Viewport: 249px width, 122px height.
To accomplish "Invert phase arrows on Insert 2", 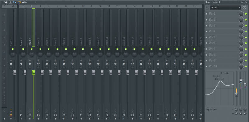I will 30,61.
